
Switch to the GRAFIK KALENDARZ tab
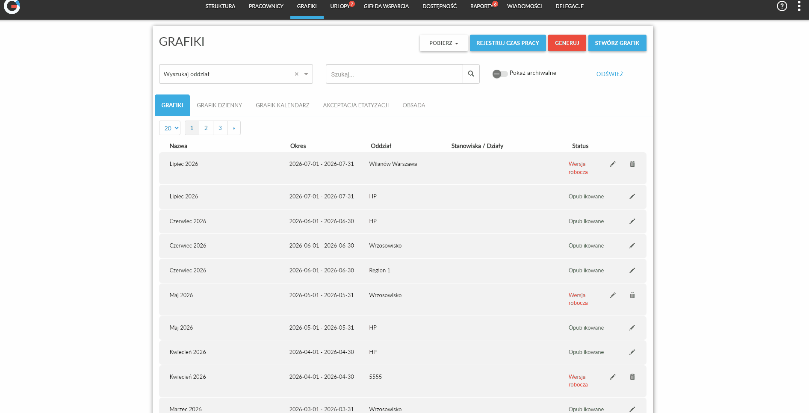(x=283, y=105)
